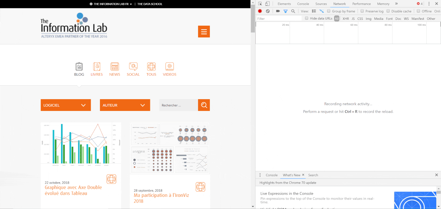Filter requests by WS
This screenshot has width=441, height=209.
point(406,18)
